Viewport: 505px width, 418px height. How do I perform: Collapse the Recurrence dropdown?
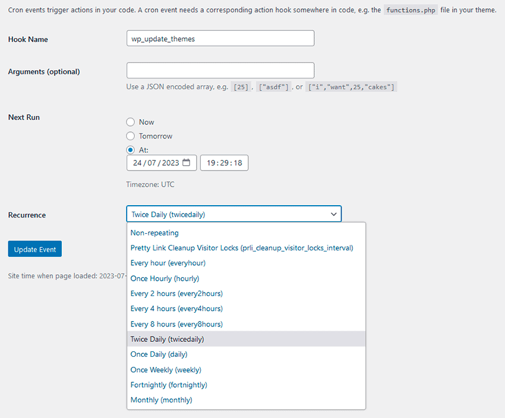click(x=234, y=214)
